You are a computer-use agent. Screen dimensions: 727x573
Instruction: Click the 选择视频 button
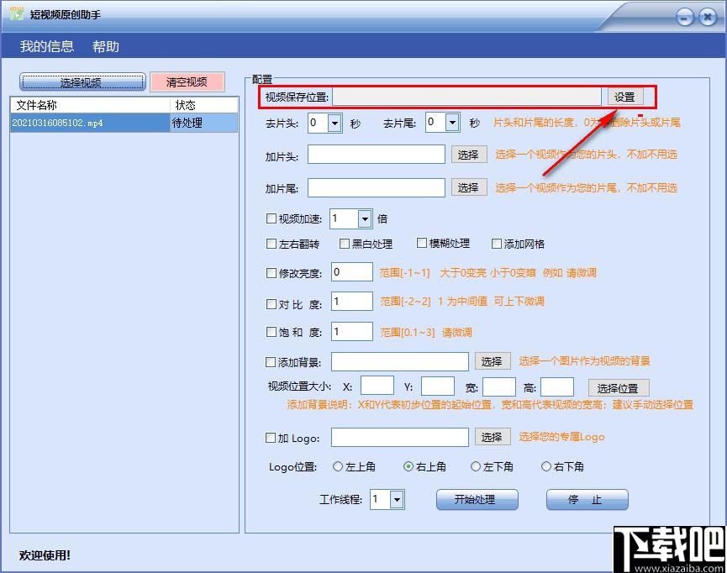(82, 82)
